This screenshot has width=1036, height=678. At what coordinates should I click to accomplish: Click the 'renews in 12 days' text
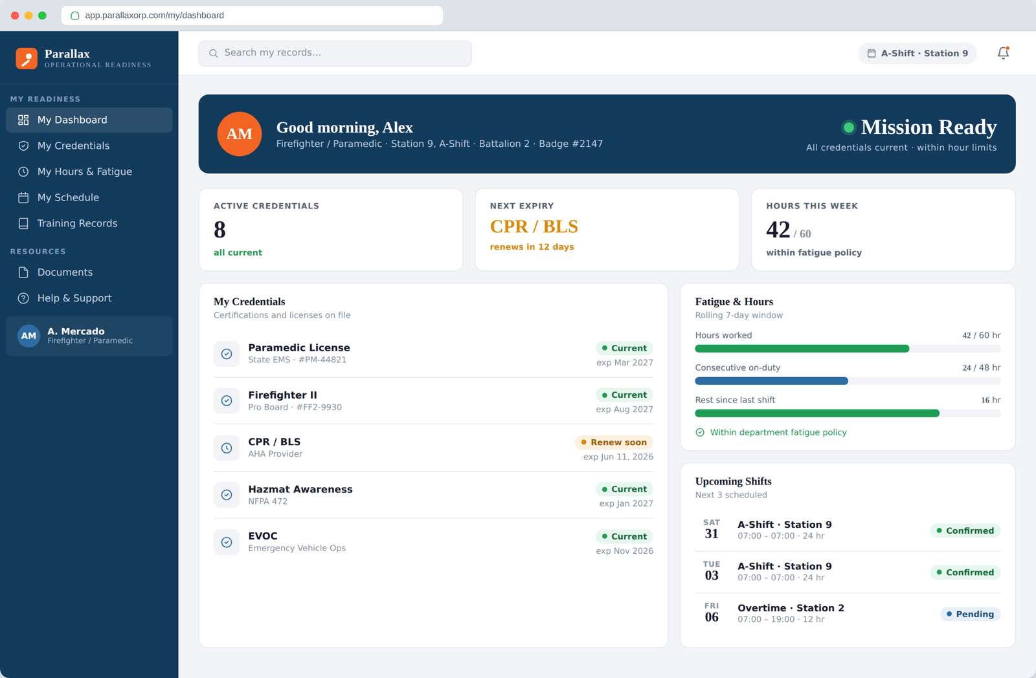(532, 247)
